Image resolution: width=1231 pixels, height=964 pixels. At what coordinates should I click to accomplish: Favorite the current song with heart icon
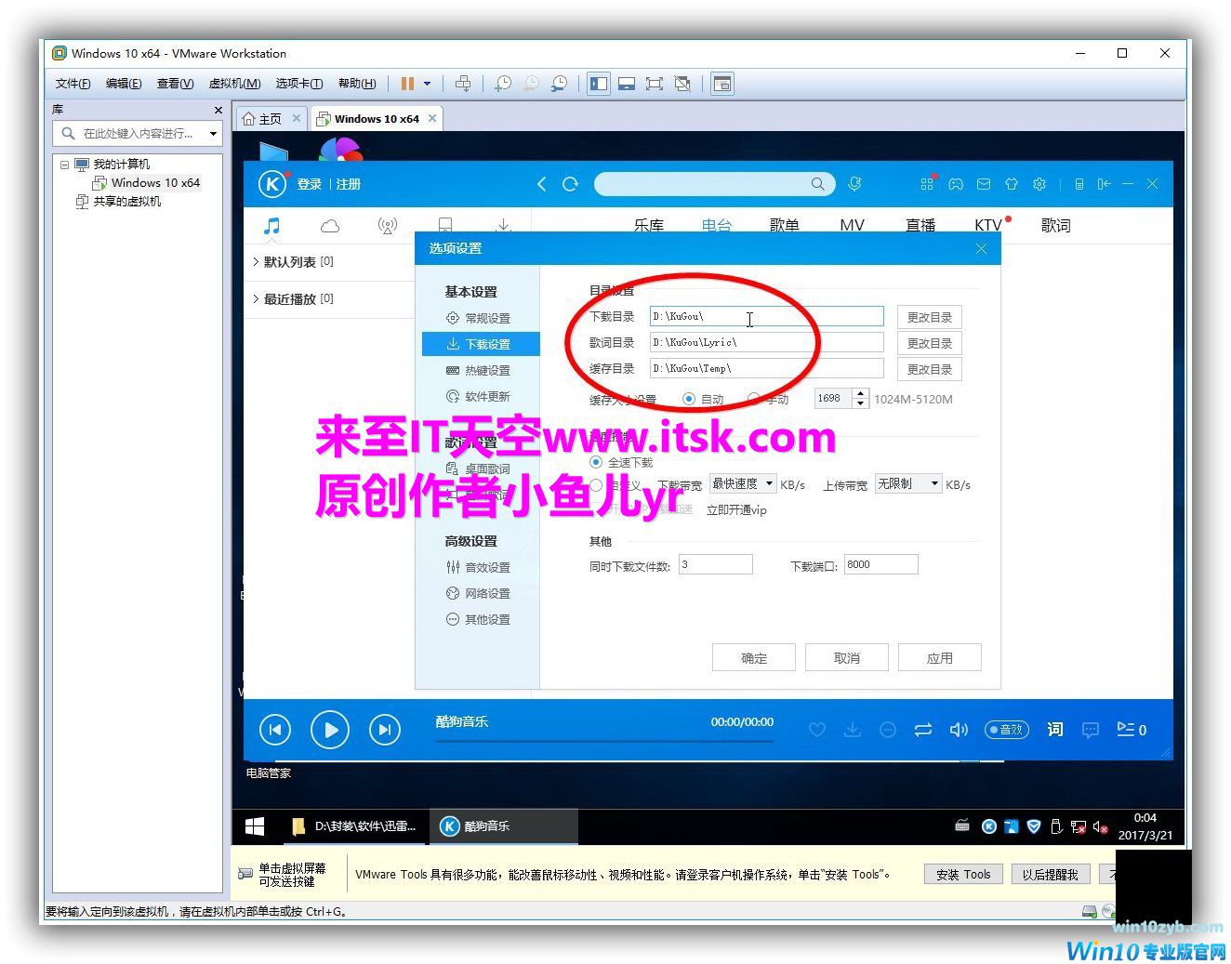(817, 730)
